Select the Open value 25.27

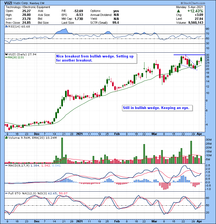click(26, 11)
